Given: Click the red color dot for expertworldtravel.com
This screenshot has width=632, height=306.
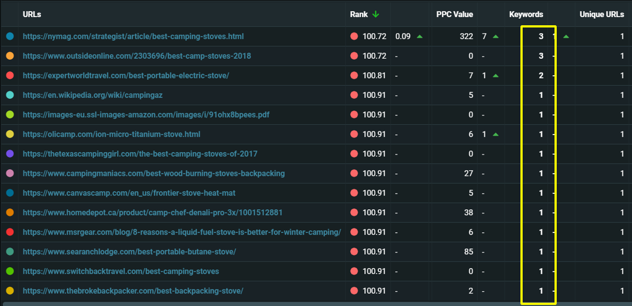Looking at the screenshot, I should 10,75.
